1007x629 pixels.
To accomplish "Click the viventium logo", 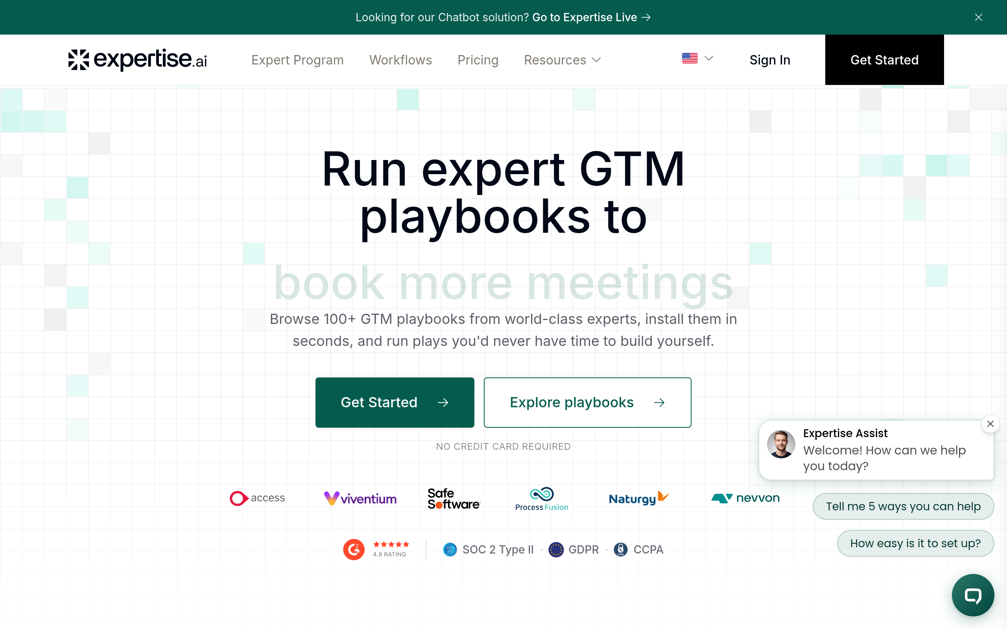I will pyautogui.click(x=360, y=498).
